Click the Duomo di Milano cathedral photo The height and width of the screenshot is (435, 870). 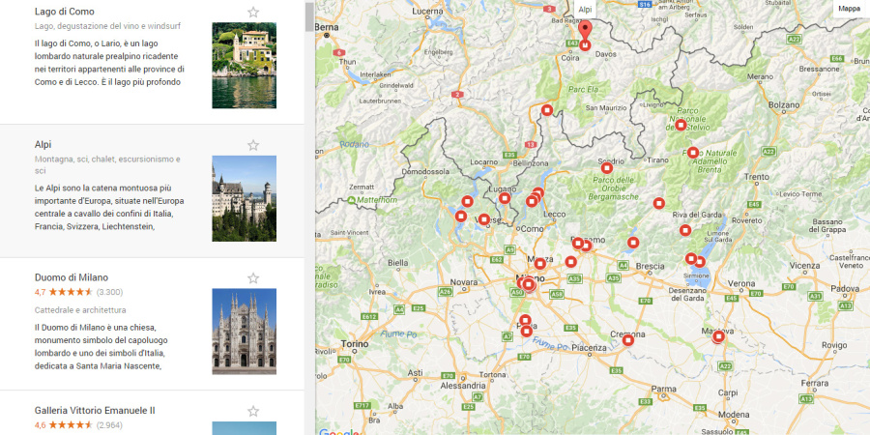tap(244, 332)
